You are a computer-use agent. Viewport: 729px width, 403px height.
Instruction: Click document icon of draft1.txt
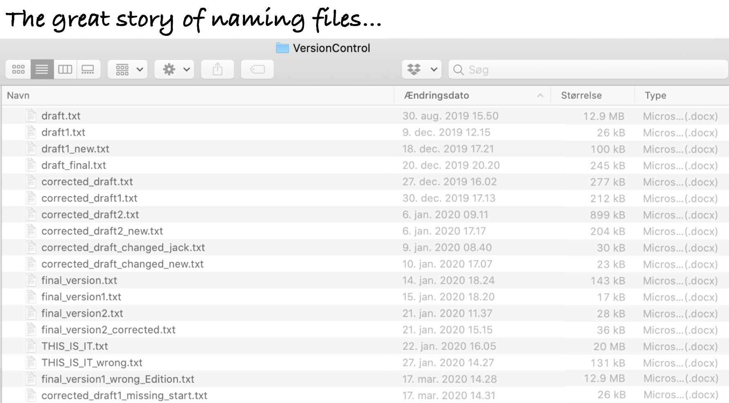coord(31,132)
